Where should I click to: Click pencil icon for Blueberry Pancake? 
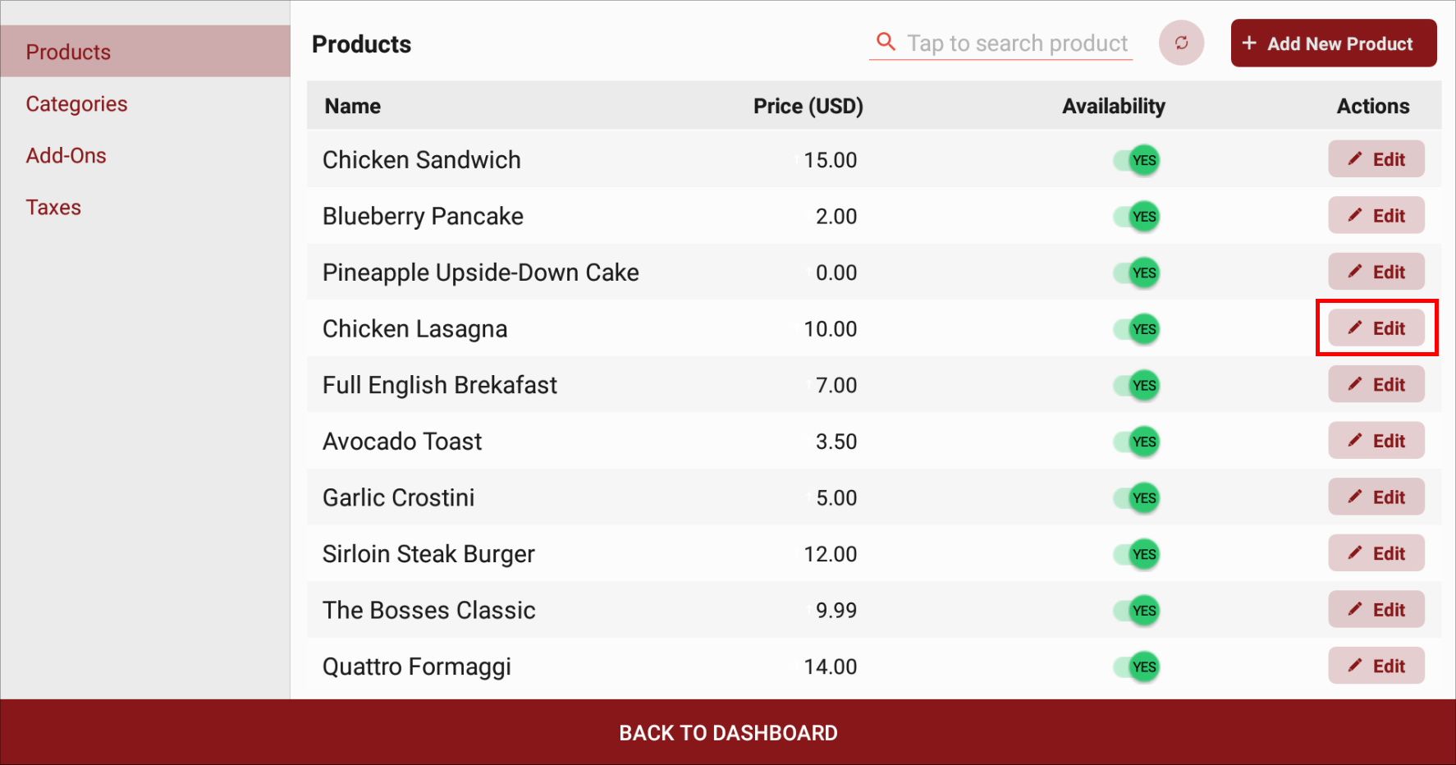pos(1355,215)
